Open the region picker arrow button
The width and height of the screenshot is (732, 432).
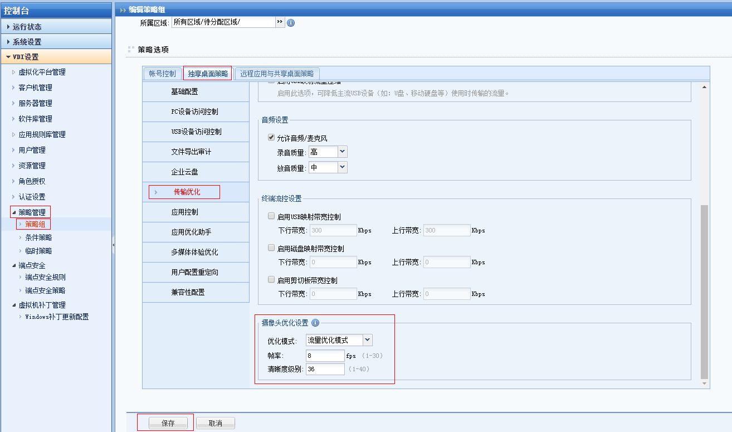(x=280, y=22)
